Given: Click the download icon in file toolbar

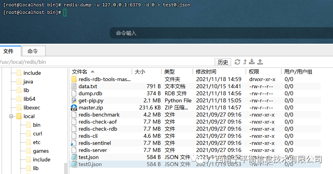Looking at the screenshot, I should (252, 62).
